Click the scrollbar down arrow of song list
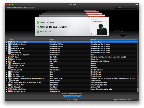Screen dimensions: 144x108 [138, 91]
